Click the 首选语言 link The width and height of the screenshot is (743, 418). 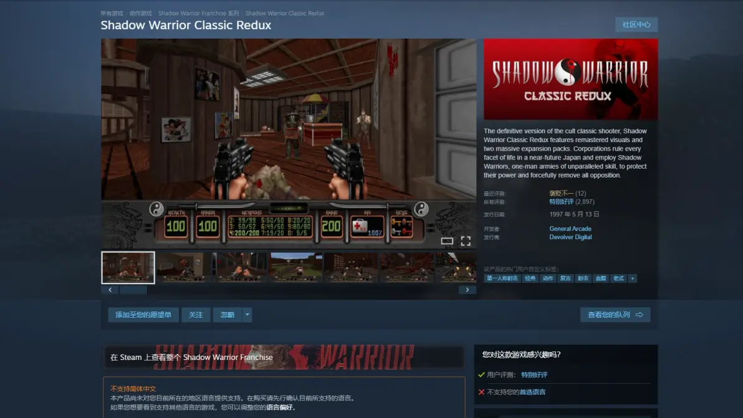click(x=532, y=392)
